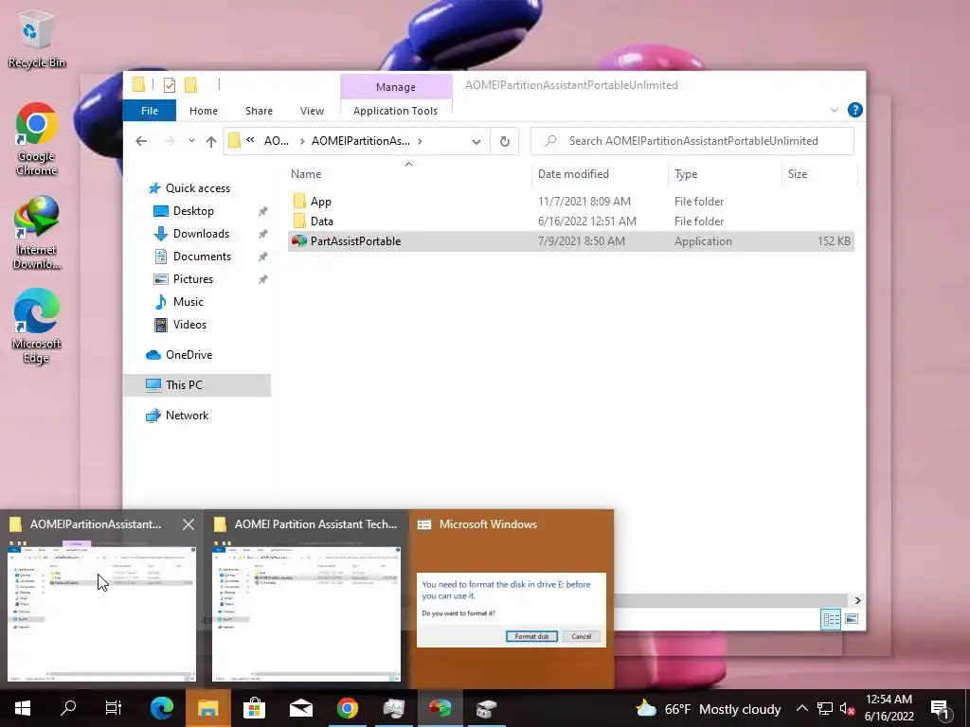970x727 pixels.
Task: Open Chrome from the taskbar
Action: click(347, 708)
